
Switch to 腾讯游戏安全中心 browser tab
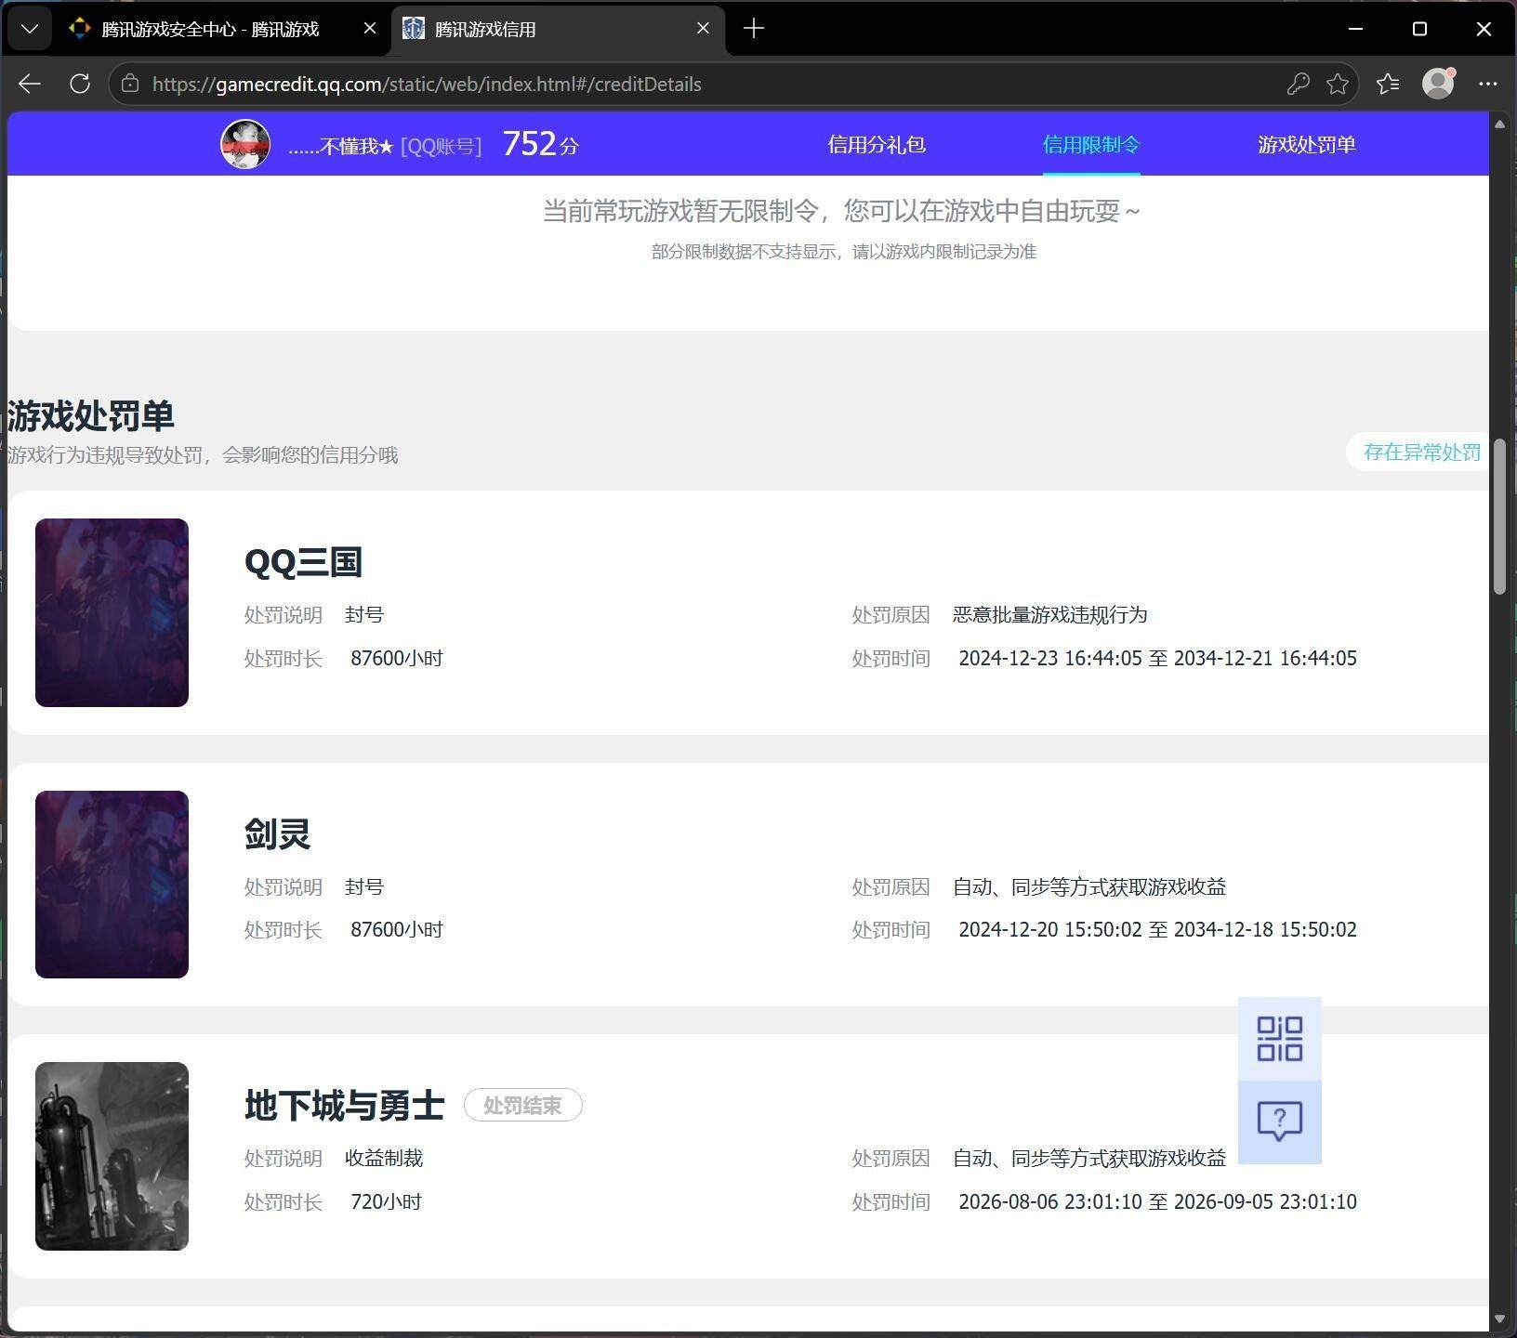tap(224, 29)
